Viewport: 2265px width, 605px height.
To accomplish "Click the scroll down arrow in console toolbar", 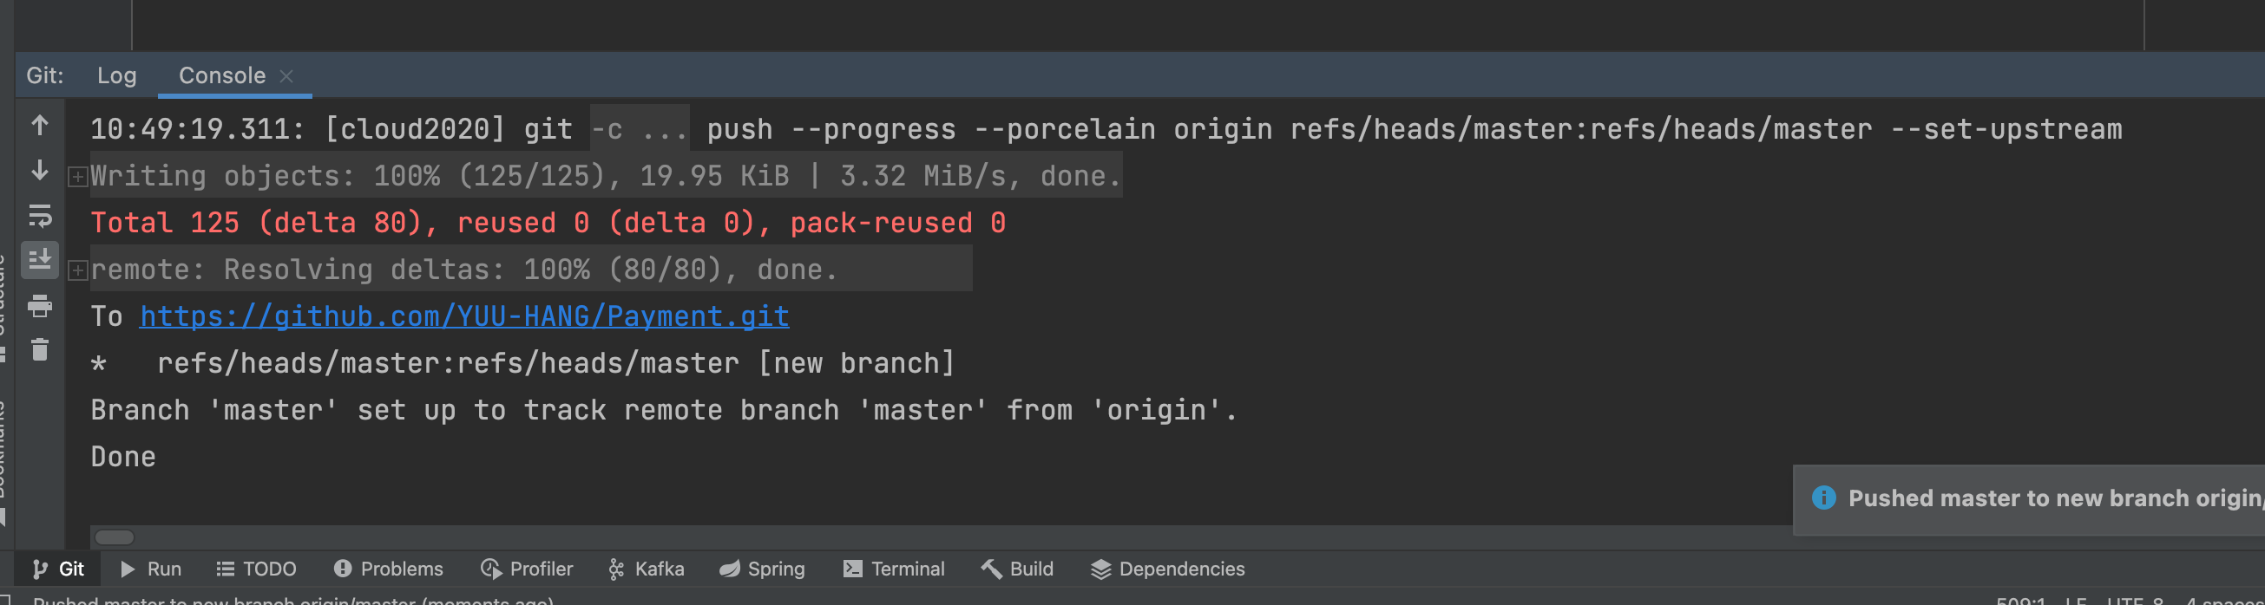I will click(40, 171).
